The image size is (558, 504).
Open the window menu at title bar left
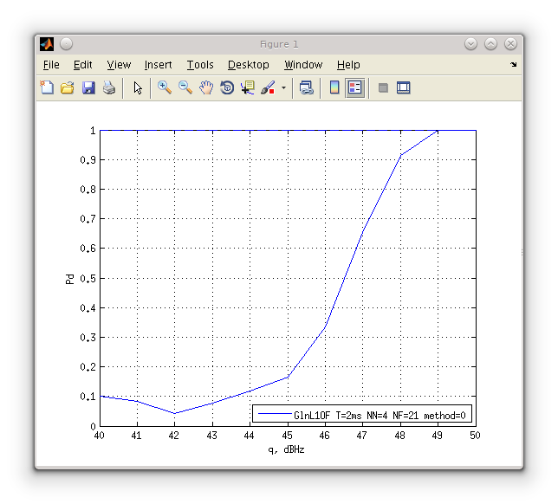(x=47, y=44)
